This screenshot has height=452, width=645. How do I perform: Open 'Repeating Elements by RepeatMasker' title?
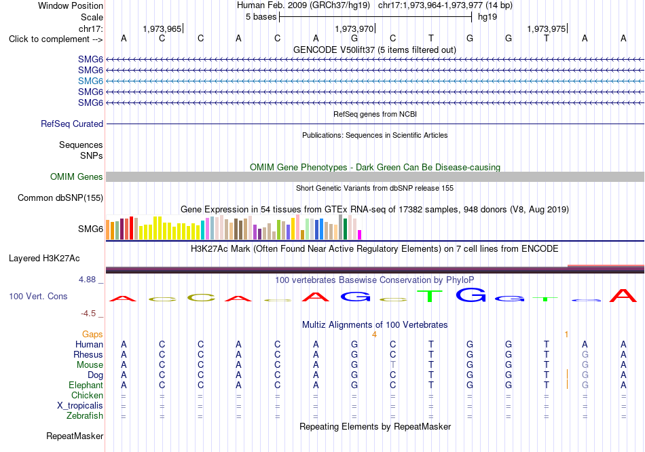coord(375,426)
